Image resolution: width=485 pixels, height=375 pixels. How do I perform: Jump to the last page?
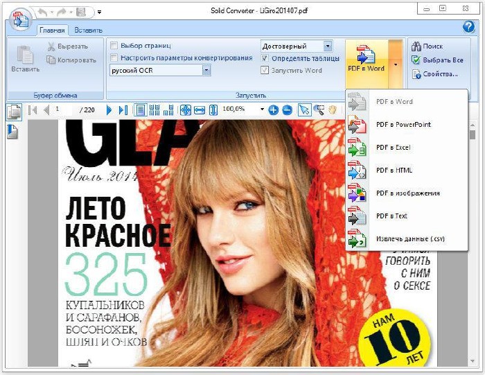pos(123,110)
